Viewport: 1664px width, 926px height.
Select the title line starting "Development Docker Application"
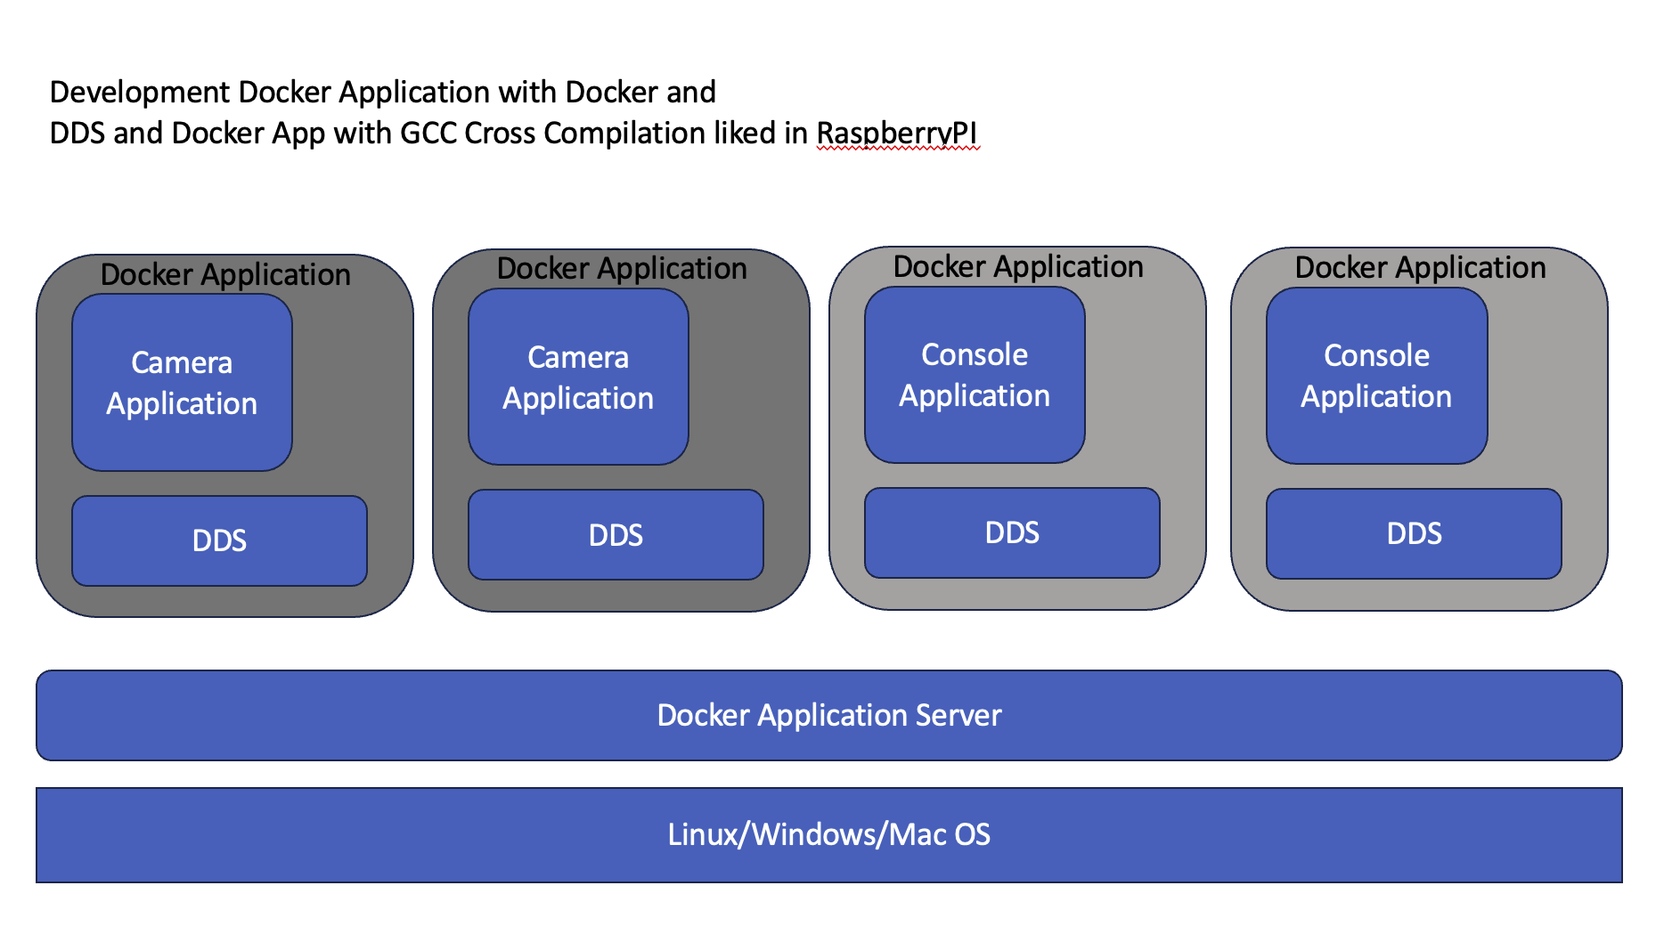click(x=382, y=93)
